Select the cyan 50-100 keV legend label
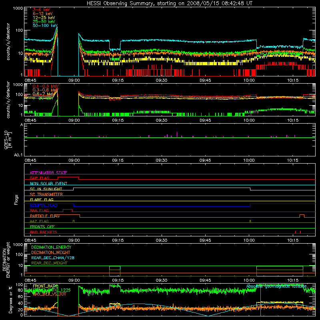The width and height of the screenshot is (320, 320). tap(45, 26)
